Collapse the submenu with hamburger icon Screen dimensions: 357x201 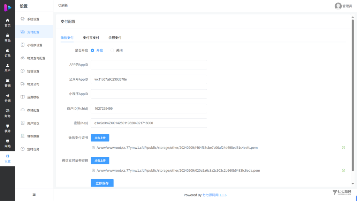(34, 195)
